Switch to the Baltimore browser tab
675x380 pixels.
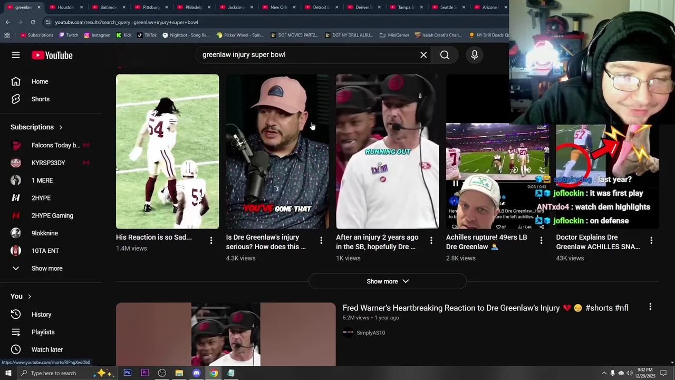click(x=108, y=7)
